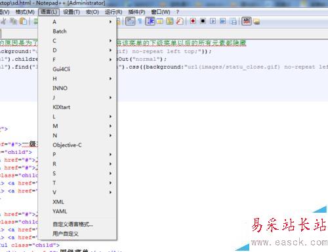Open the 运行(R) run menu

[x=113, y=12]
